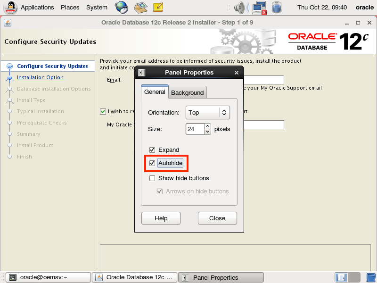Viewport: 377px width, 283px height.
Task: Toggle Arrows on hide buttons checkbox
Action: [159, 191]
